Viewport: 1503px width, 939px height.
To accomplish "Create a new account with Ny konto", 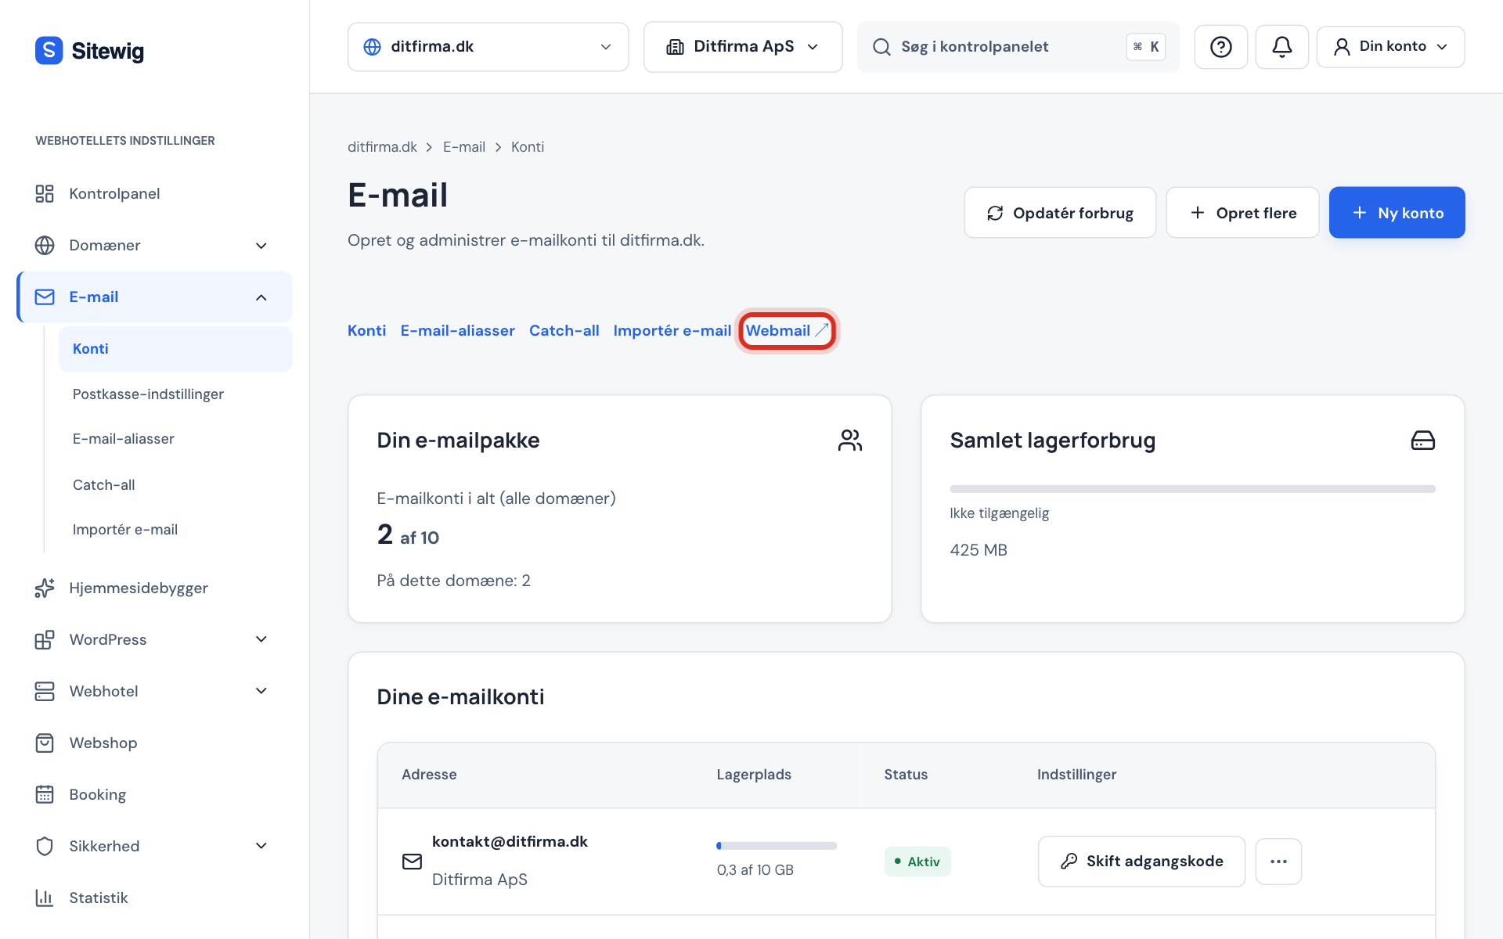I will (1397, 213).
